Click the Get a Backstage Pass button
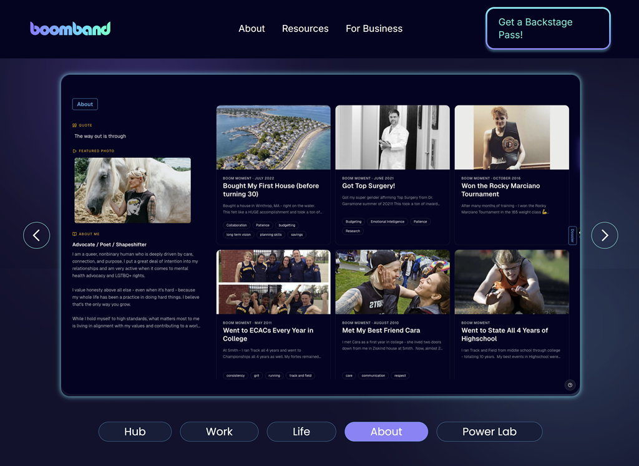Screen dimensions: 639x466 click(547, 29)
